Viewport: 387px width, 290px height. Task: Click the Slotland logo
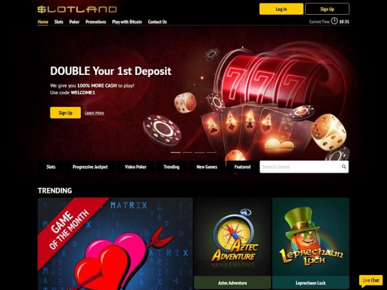coord(77,9)
